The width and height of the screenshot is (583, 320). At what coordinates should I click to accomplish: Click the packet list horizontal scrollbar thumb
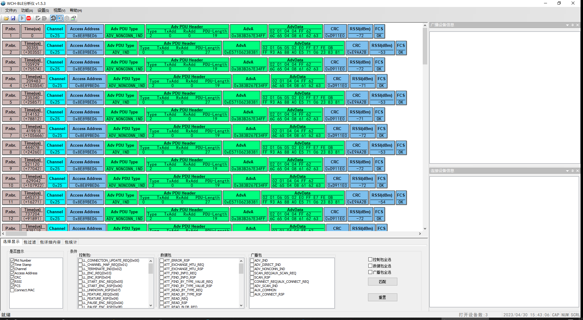tap(16, 233)
